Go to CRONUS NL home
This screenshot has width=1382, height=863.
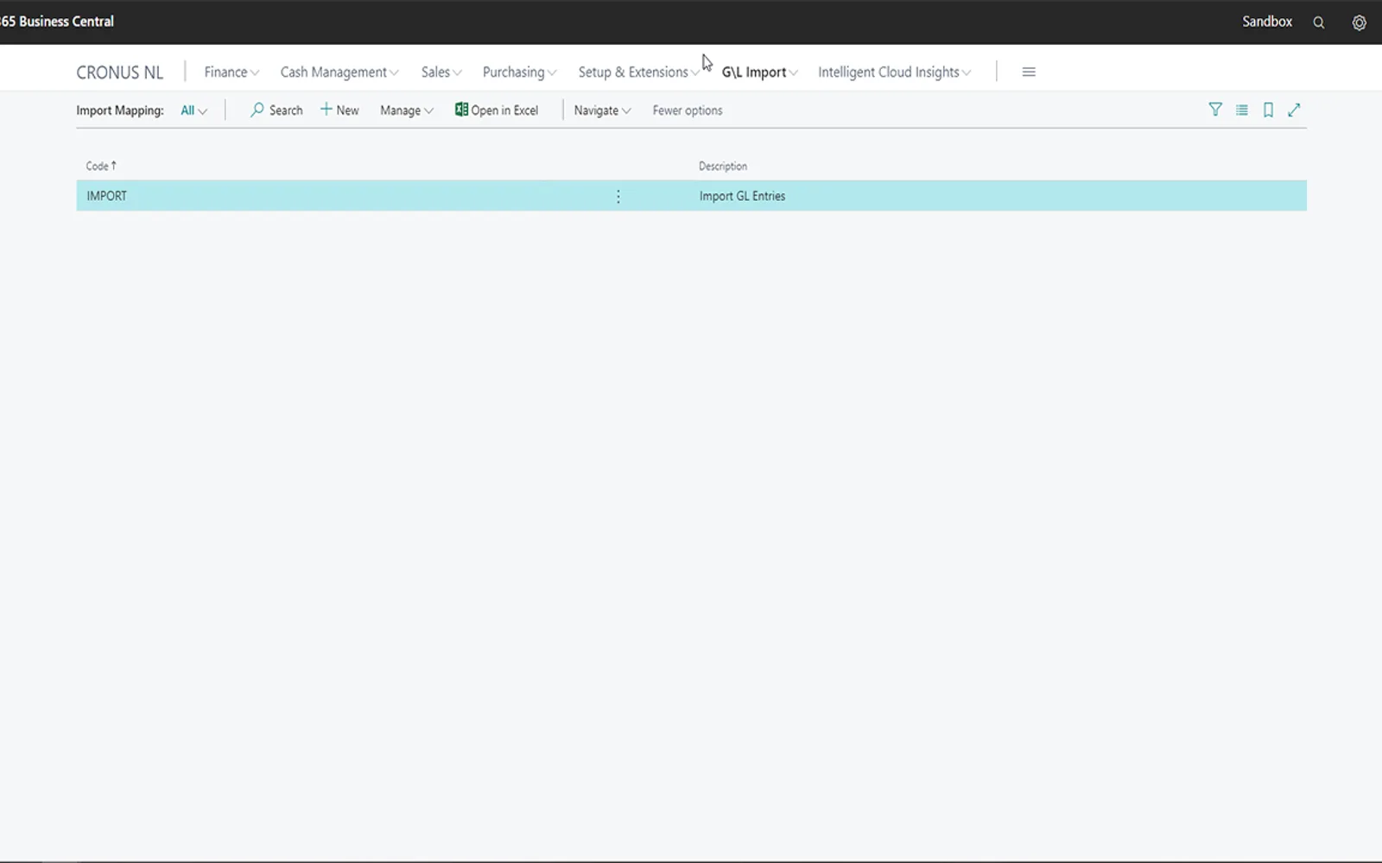119,72
